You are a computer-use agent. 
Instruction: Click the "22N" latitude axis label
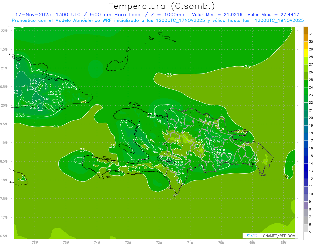click(4, 31)
